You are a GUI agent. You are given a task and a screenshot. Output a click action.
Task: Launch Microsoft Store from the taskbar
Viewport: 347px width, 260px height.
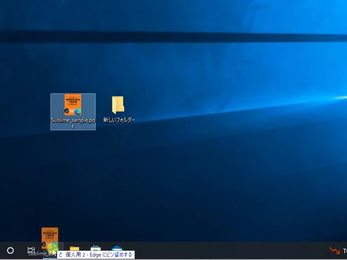click(95, 250)
